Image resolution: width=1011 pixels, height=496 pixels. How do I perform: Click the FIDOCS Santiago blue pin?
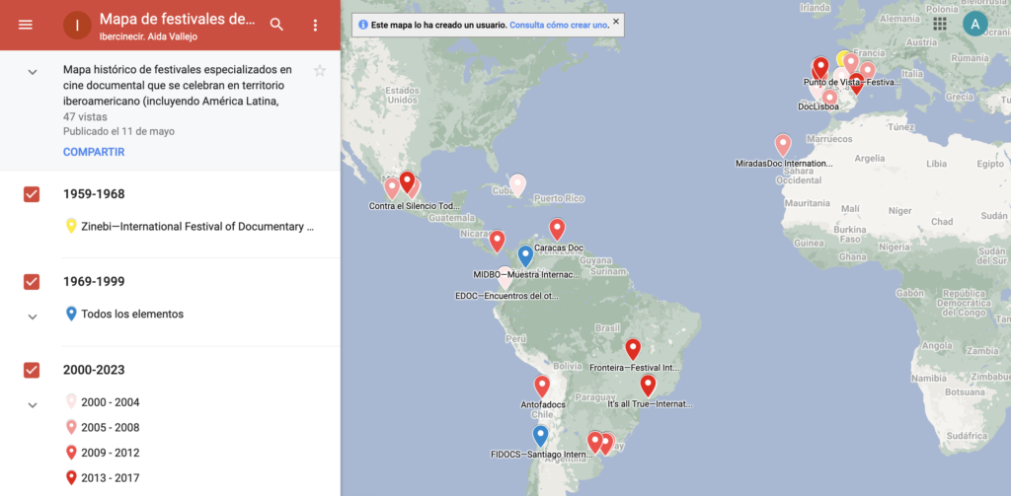(x=540, y=435)
